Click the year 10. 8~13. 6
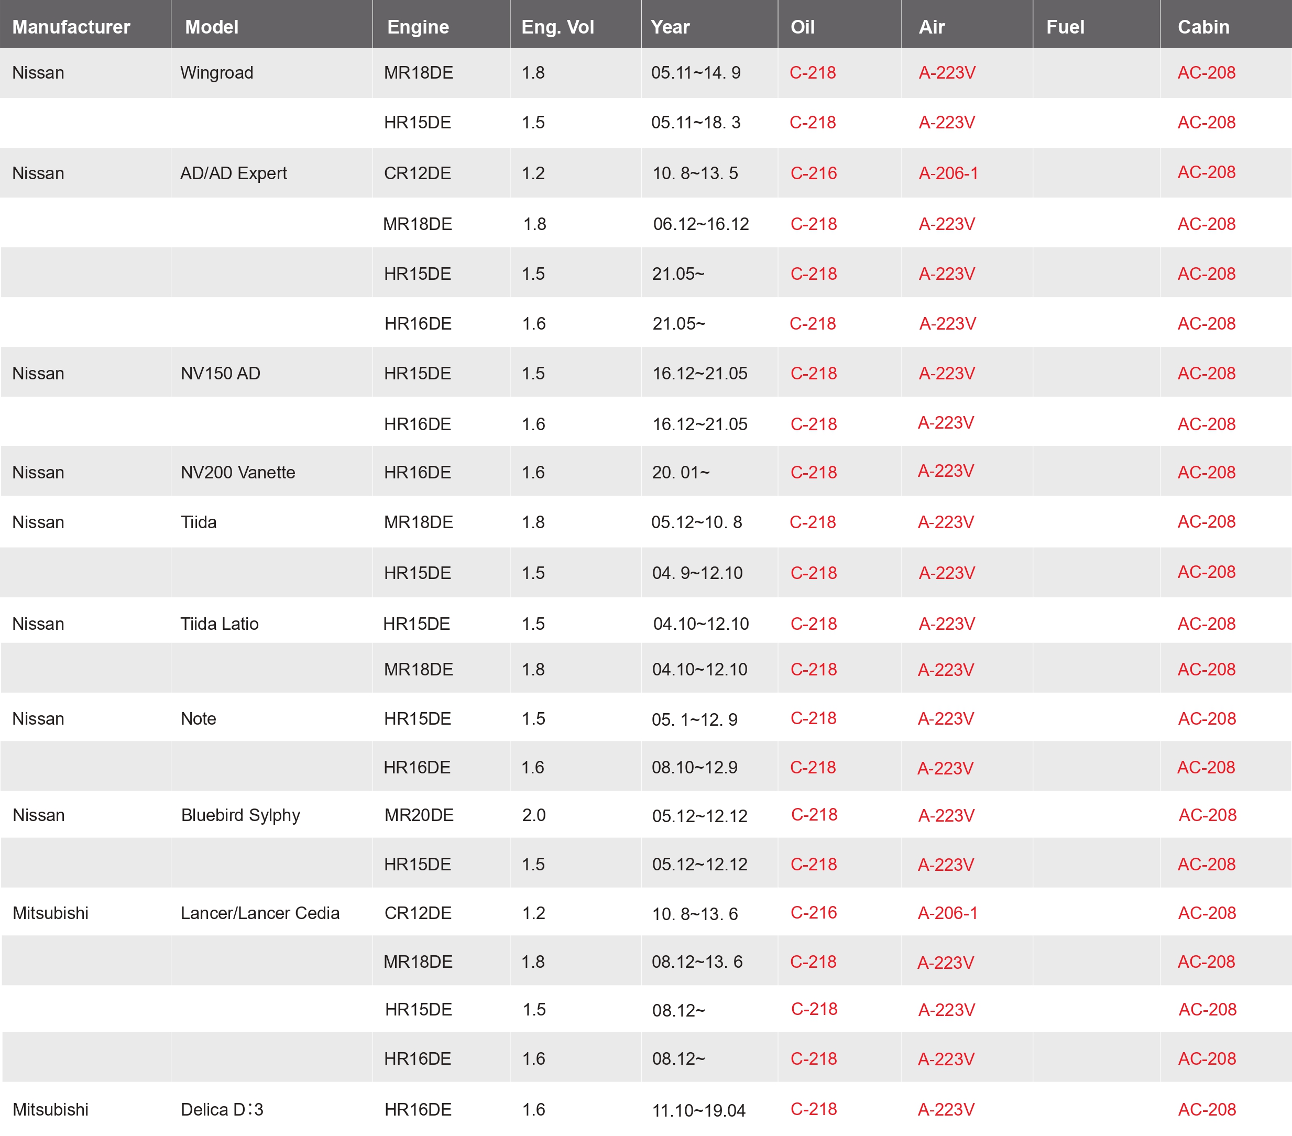The height and width of the screenshot is (1136, 1292). 695,914
